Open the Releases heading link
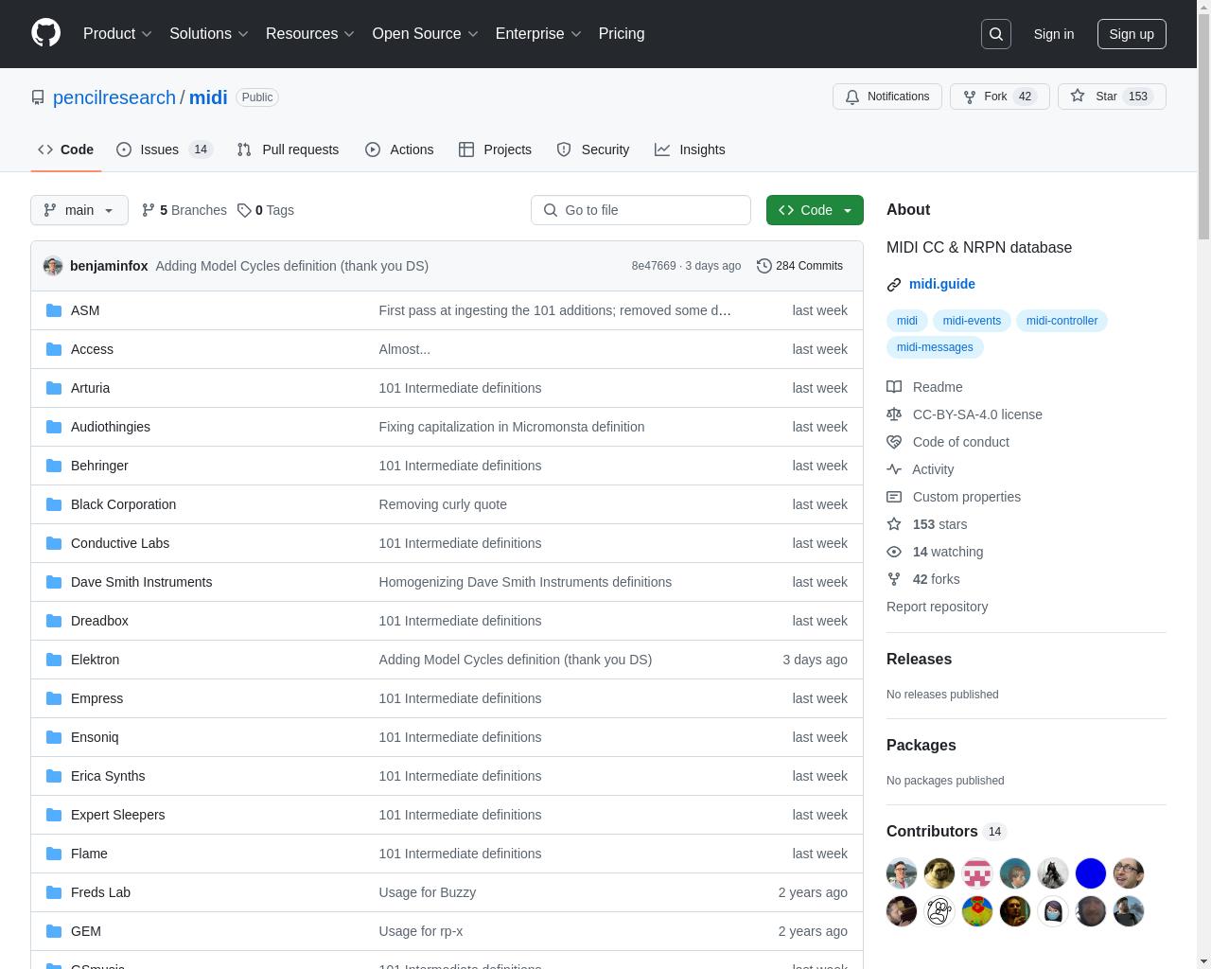Viewport: 1211px width, 969px height. pyautogui.click(x=919, y=659)
